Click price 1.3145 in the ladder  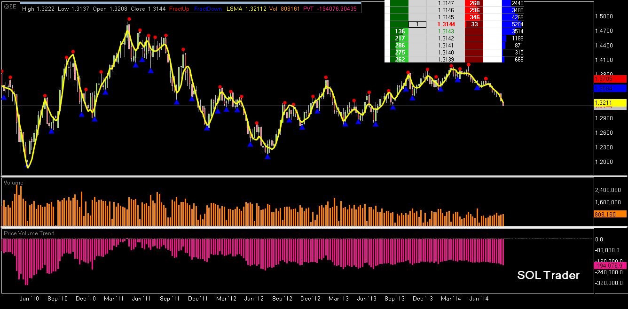coord(445,17)
